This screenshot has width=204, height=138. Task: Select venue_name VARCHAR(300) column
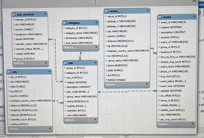click(x=123, y=60)
